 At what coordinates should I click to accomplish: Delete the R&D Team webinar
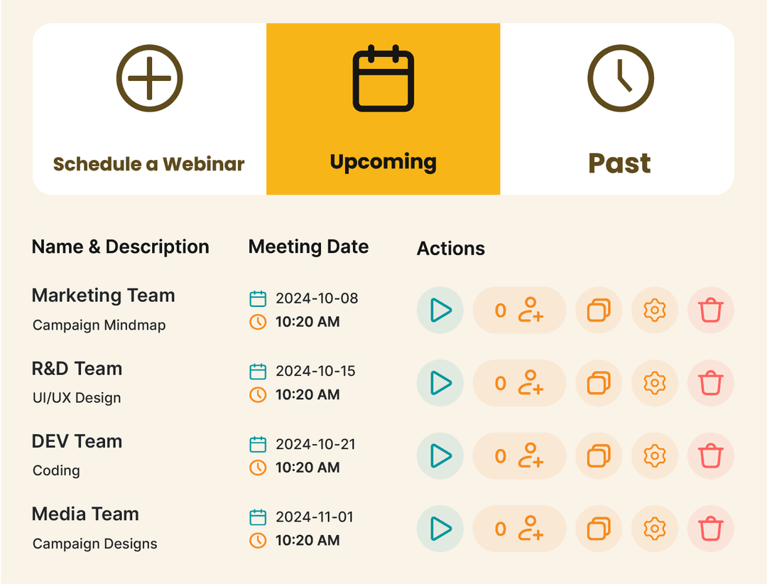pos(710,383)
